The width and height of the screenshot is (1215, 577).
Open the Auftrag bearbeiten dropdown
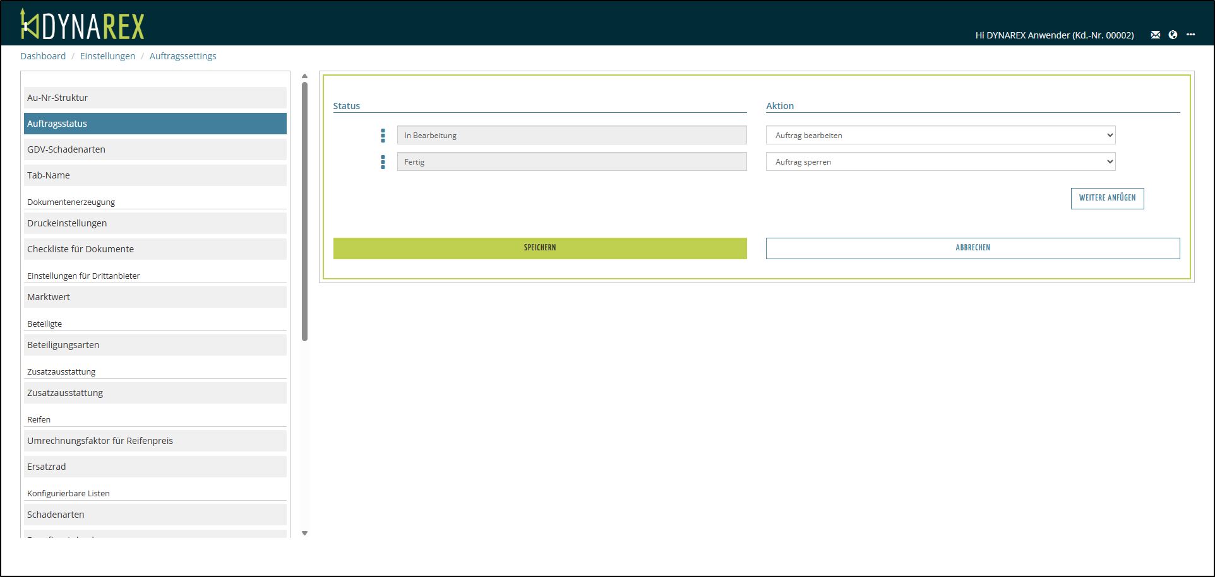click(940, 136)
